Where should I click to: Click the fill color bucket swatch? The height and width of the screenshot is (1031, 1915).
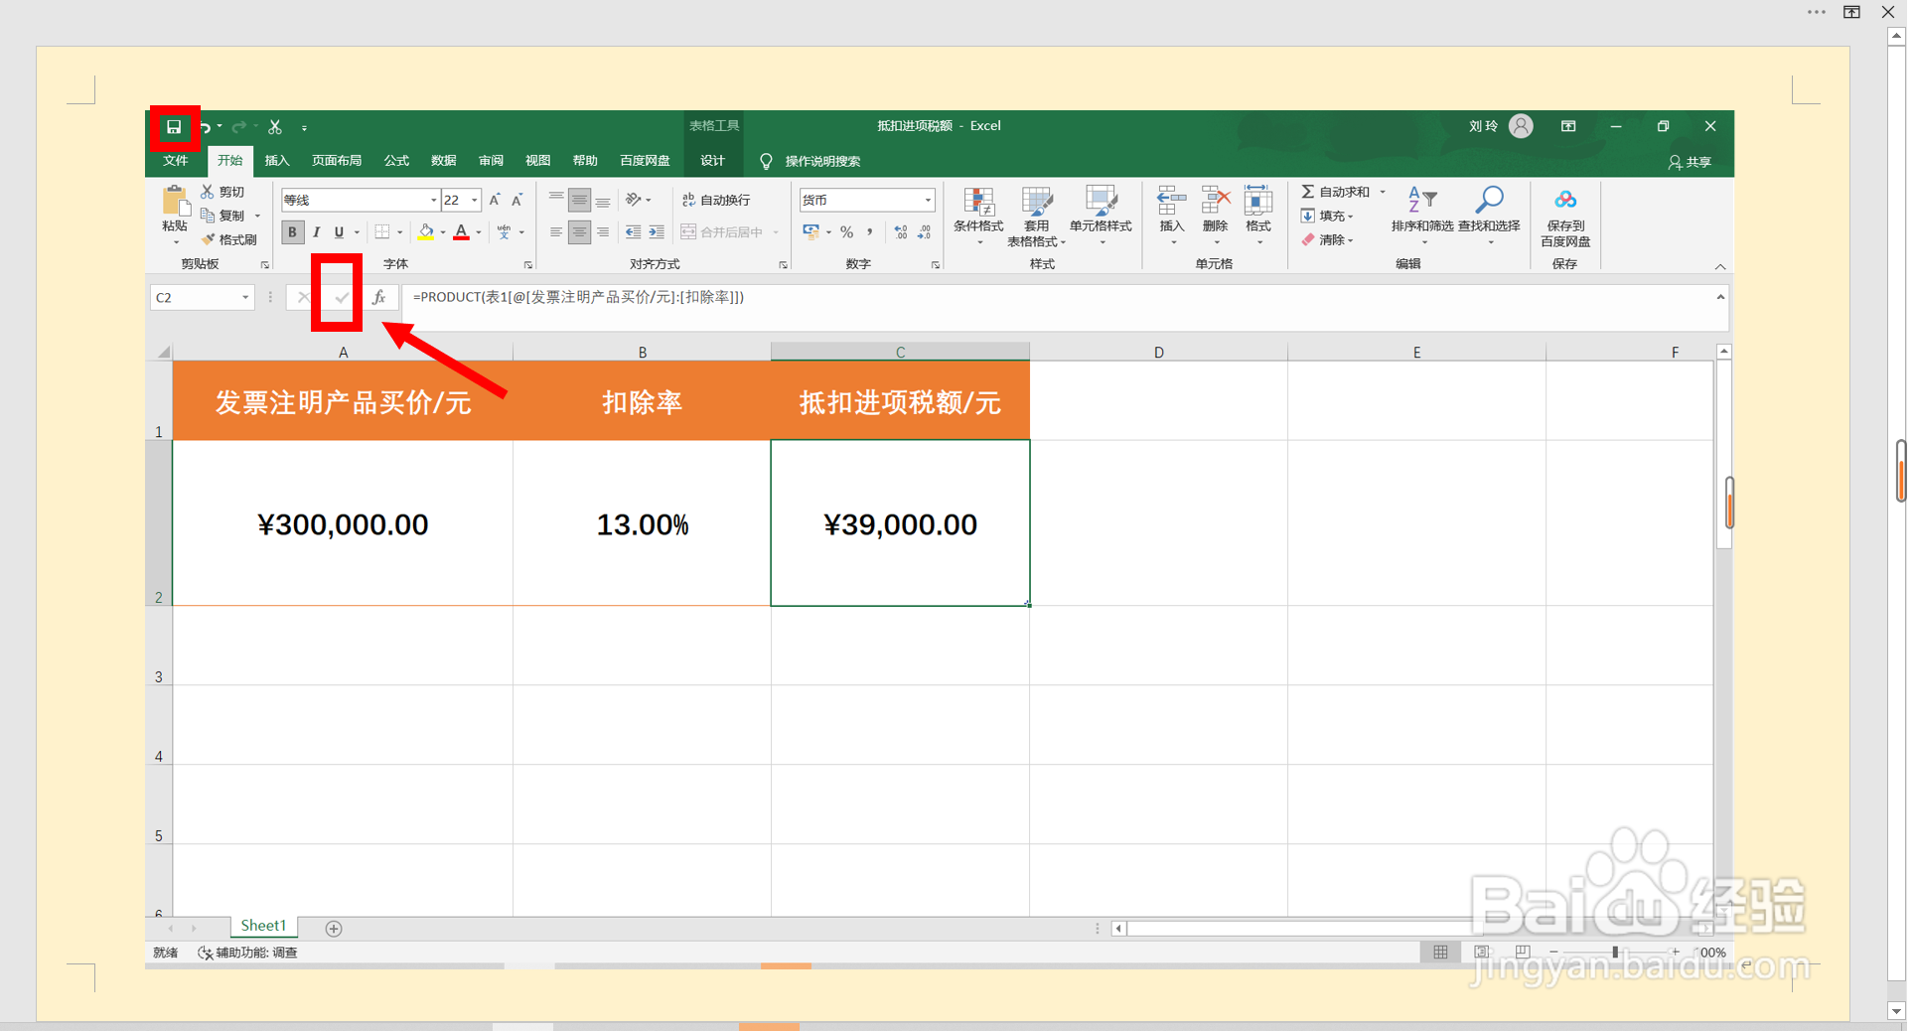(426, 232)
